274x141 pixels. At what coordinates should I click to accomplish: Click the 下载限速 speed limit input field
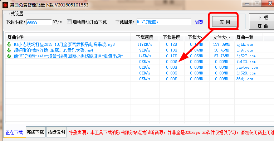coord(39,22)
